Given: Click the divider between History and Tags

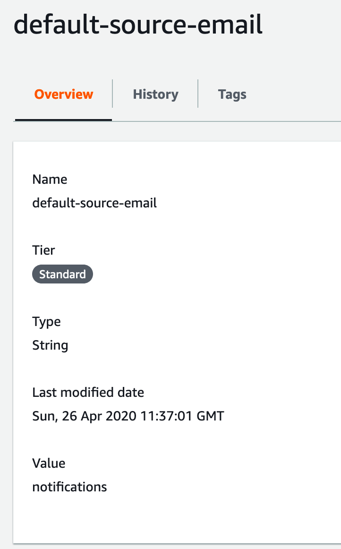Looking at the screenshot, I should (198, 94).
